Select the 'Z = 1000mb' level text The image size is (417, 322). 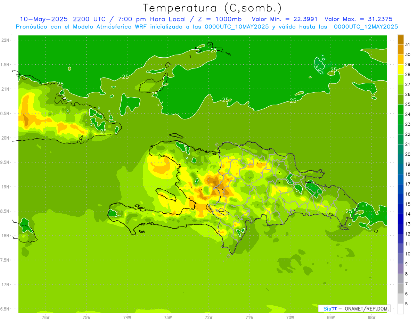(220, 19)
